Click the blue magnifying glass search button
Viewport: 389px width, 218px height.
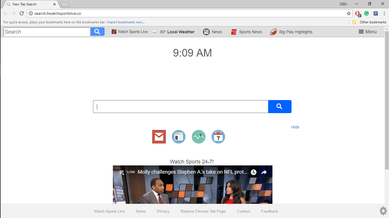[x=280, y=106]
